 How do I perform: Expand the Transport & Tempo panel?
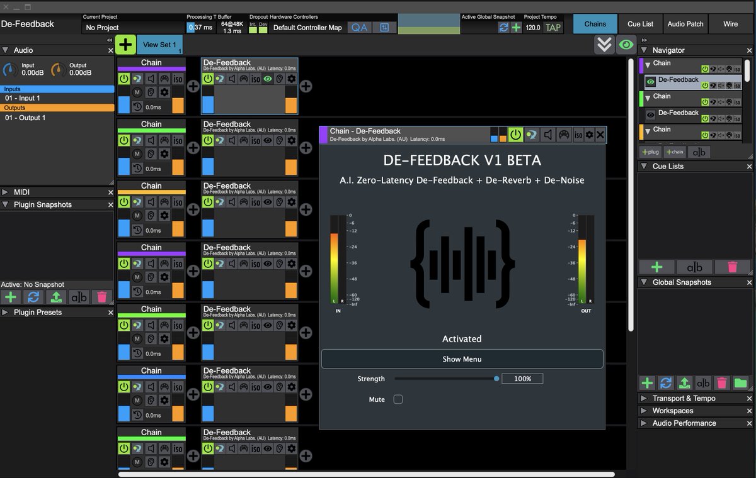coord(644,398)
